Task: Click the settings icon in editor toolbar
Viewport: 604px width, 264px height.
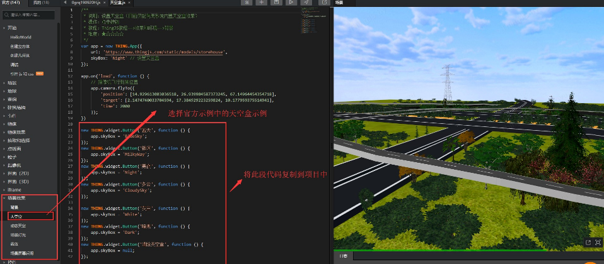Action: (x=247, y=3)
